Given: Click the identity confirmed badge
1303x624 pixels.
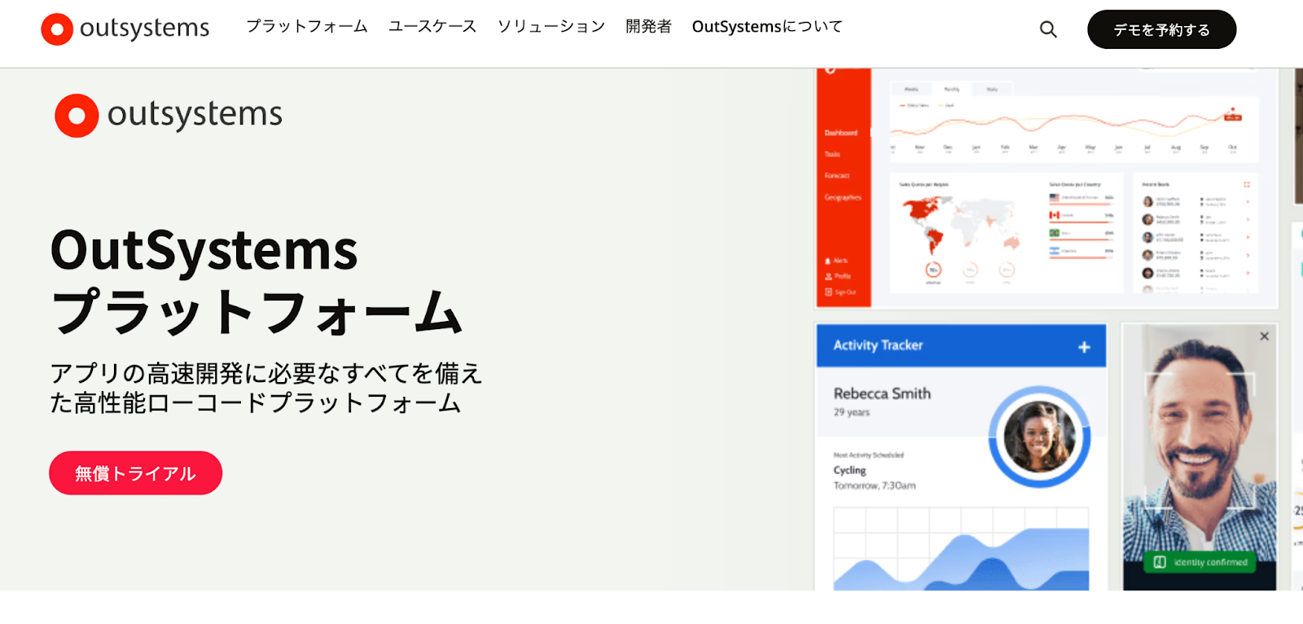Looking at the screenshot, I should (x=1201, y=562).
